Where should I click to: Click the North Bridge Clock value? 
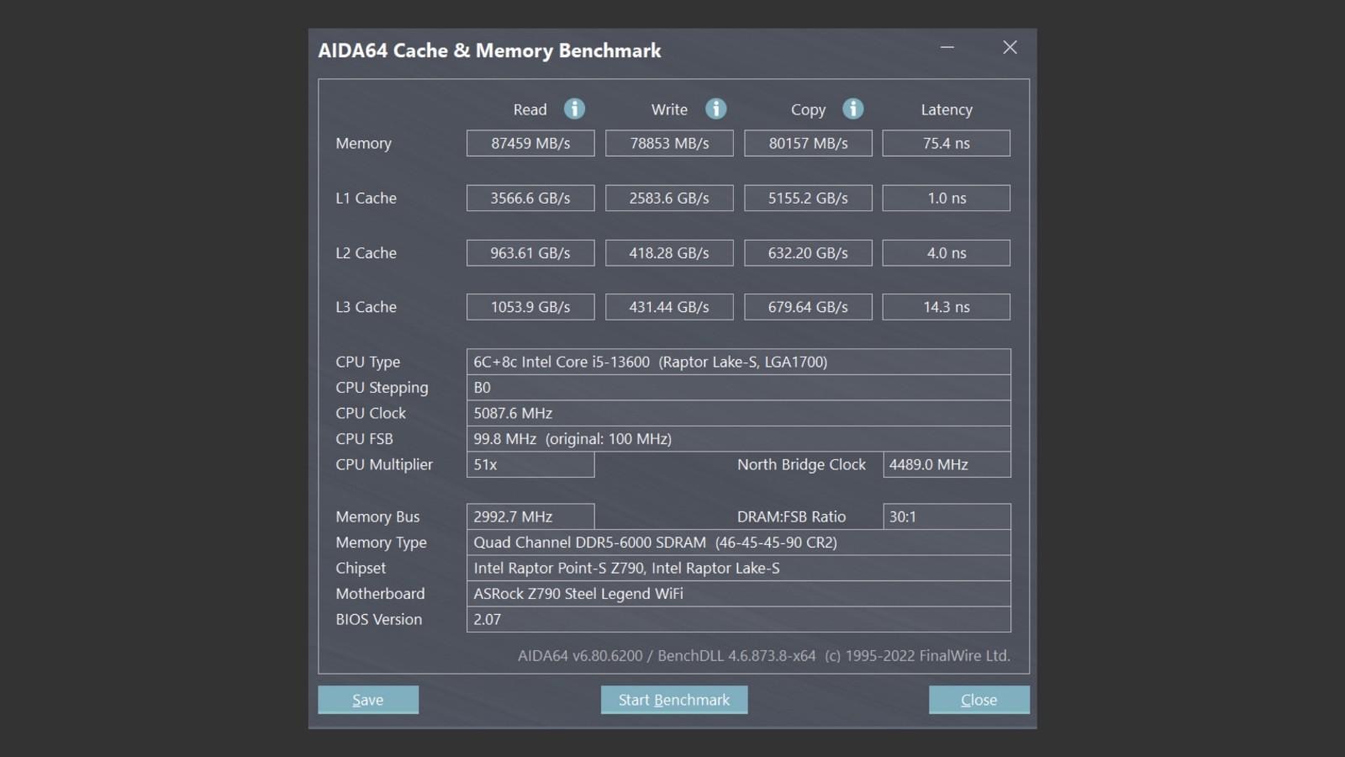pos(946,464)
